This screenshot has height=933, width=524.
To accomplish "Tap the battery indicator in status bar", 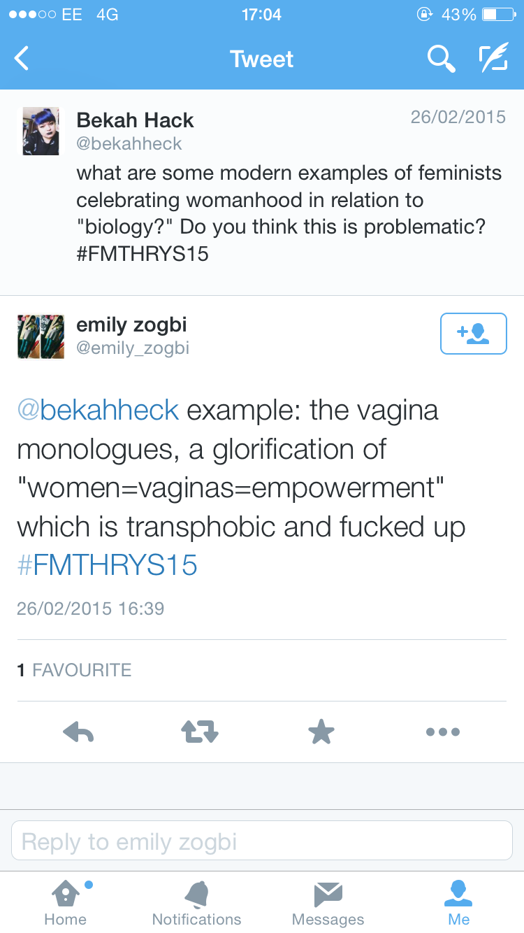I will click(497, 14).
